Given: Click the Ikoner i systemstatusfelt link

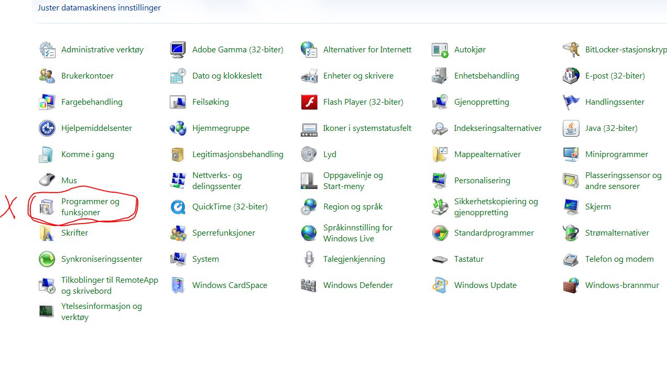Looking at the screenshot, I should tap(367, 128).
